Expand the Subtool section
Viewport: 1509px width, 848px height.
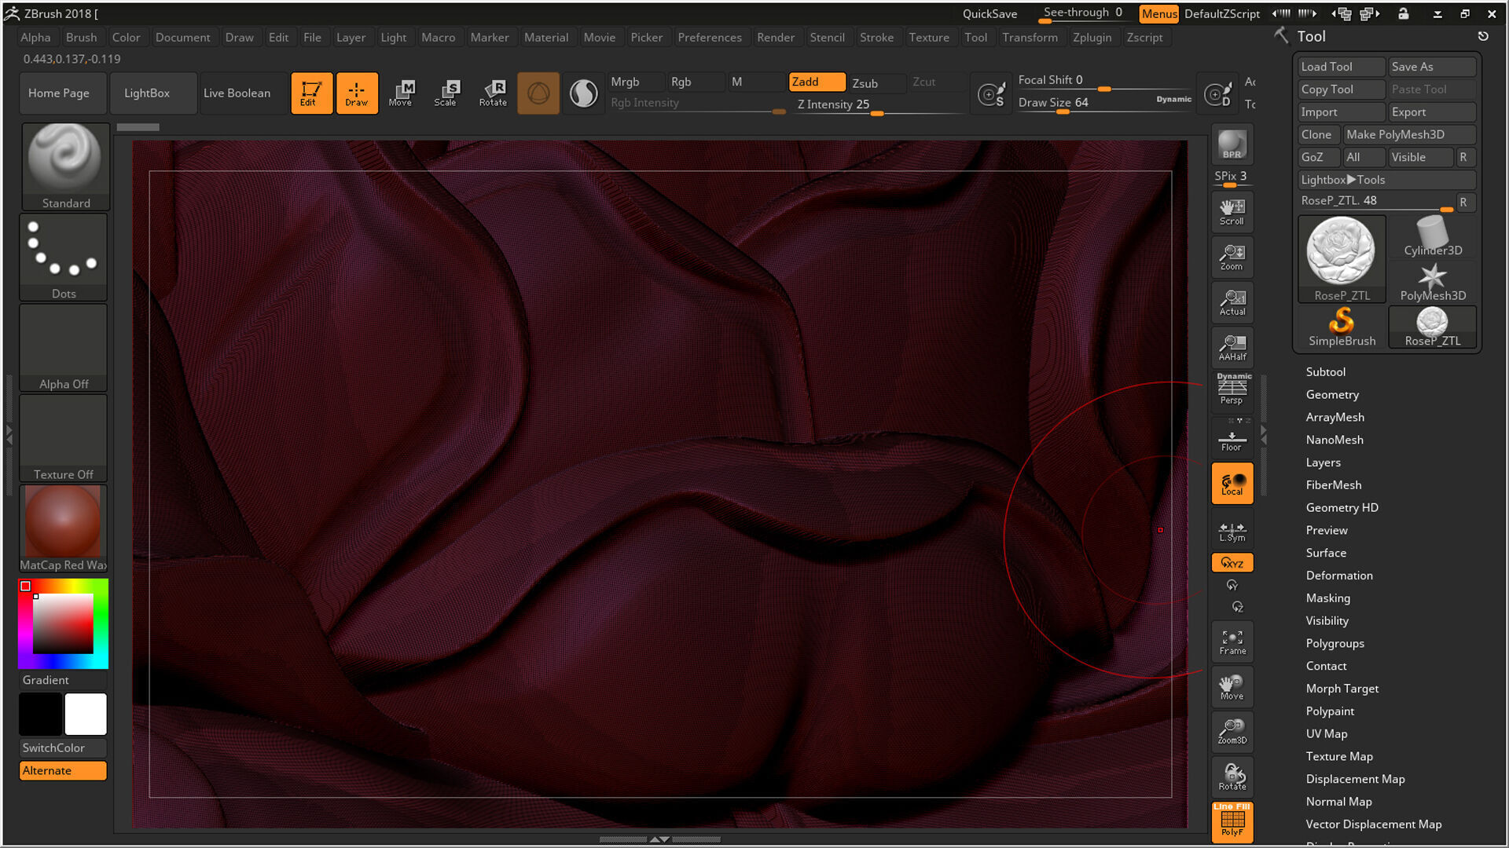1325,372
